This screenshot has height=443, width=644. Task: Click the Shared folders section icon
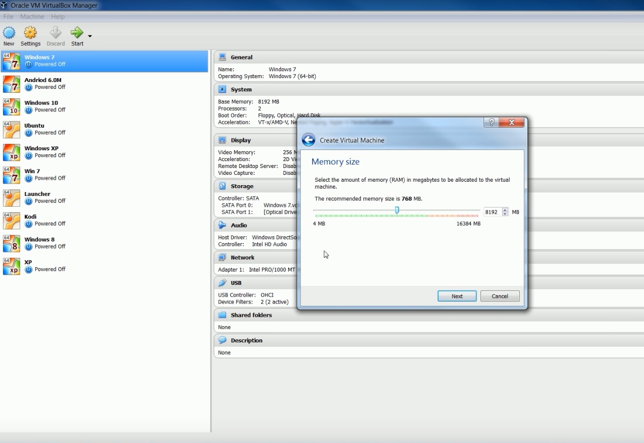tap(222, 315)
